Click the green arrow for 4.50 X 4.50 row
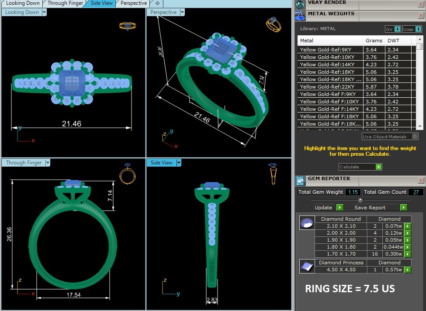 (x=407, y=270)
